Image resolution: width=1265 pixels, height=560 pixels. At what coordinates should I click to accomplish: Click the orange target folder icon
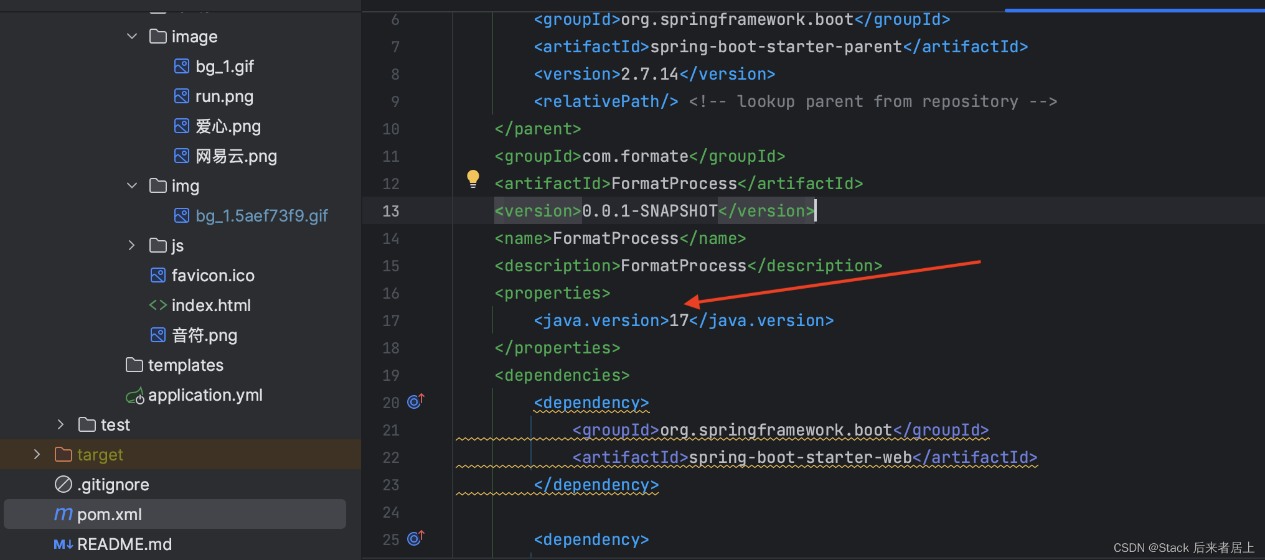pos(63,454)
